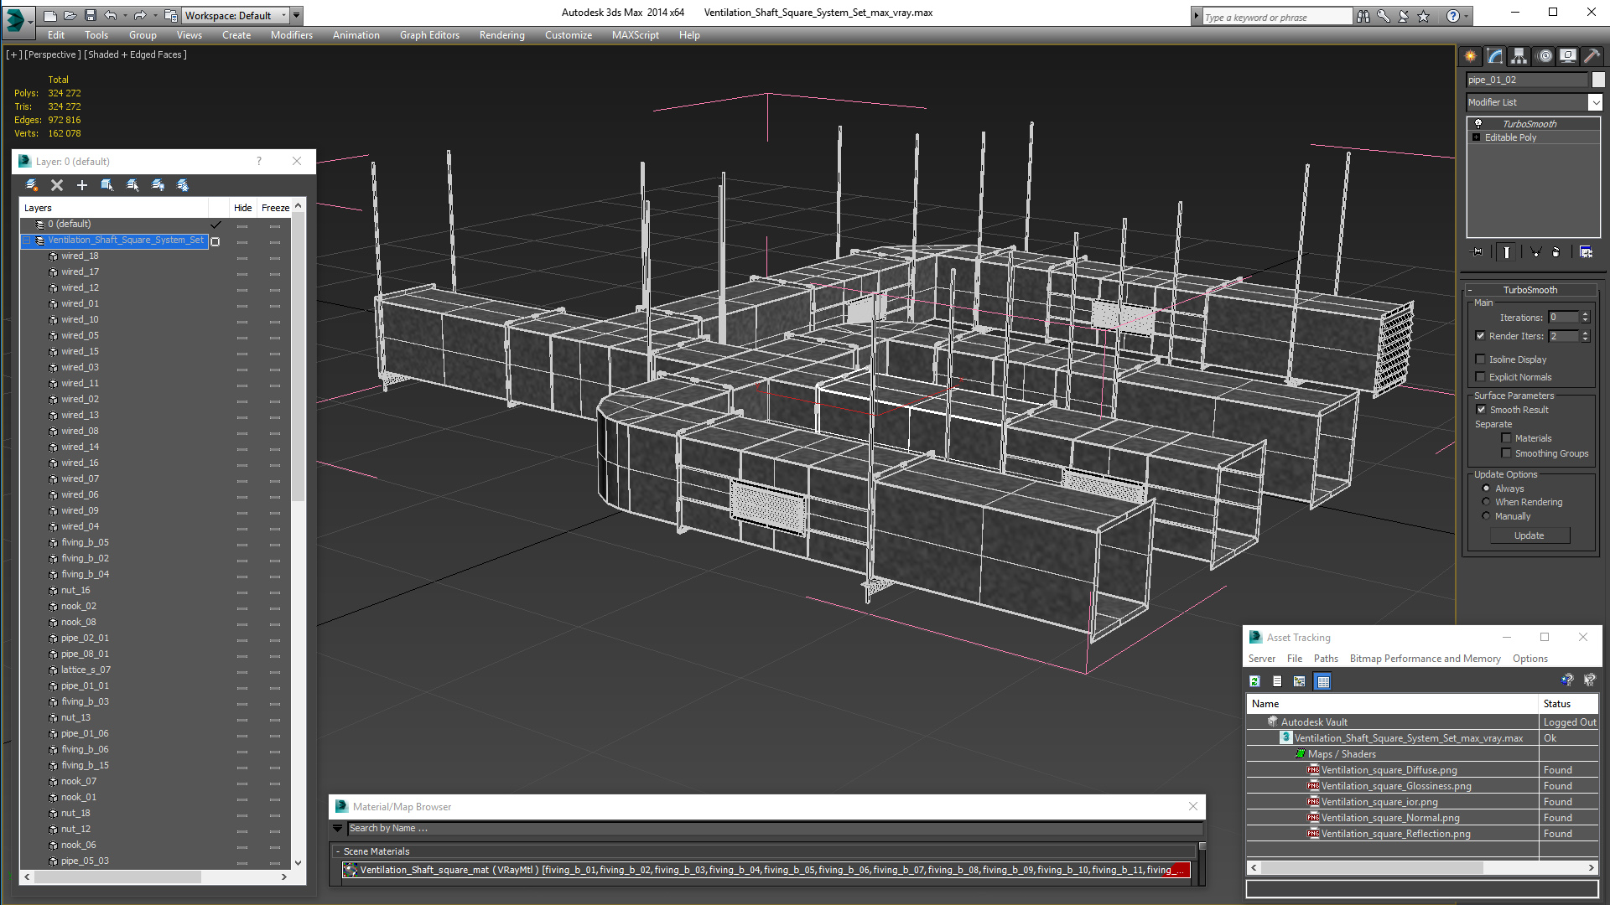Viewport: 1610px width, 905px height.
Task: Open the Rendering menu
Action: pos(501,35)
